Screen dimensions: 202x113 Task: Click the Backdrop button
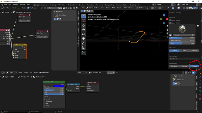pos(52,8)
